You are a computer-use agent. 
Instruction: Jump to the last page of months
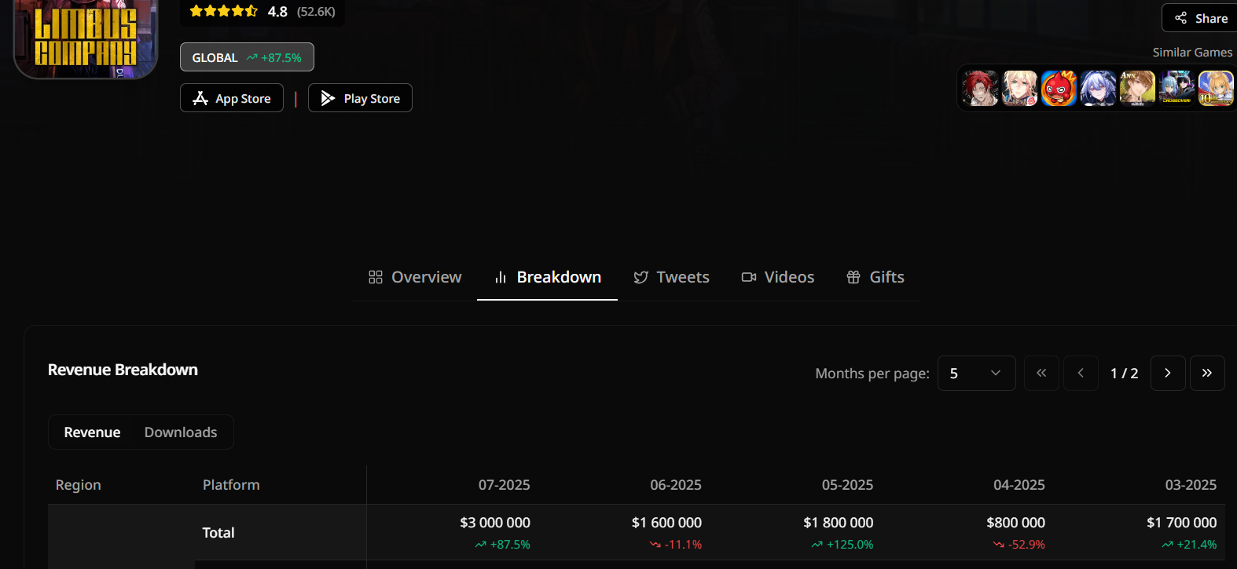1207,373
